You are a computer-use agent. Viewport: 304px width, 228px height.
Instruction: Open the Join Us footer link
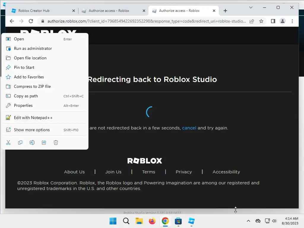tap(113, 172)
